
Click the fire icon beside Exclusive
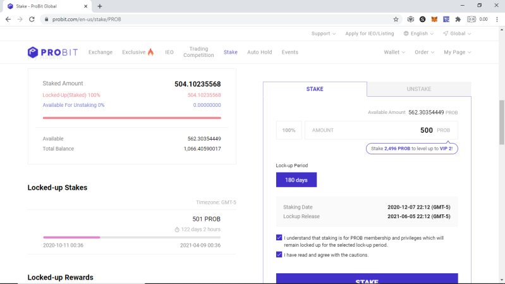pos(150,52)
